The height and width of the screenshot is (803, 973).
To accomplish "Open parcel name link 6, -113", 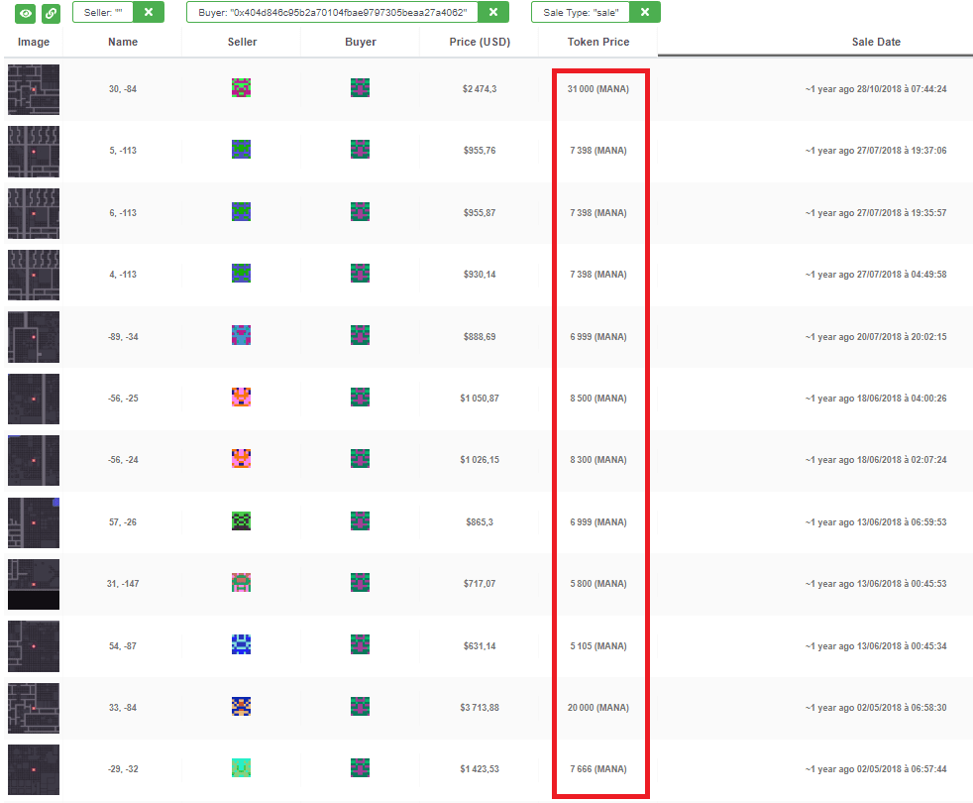I will [123, 213].
